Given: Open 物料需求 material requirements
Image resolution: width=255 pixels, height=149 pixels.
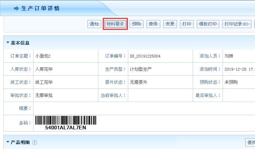Looking at the screenshot, I should 115,24.
